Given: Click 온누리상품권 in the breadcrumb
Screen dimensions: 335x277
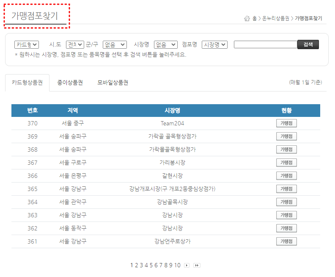Looking at the screenshot, I should [276, 18].
